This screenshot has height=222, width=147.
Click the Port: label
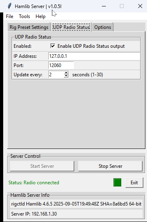pyautogui.click(x=19, y=65)
